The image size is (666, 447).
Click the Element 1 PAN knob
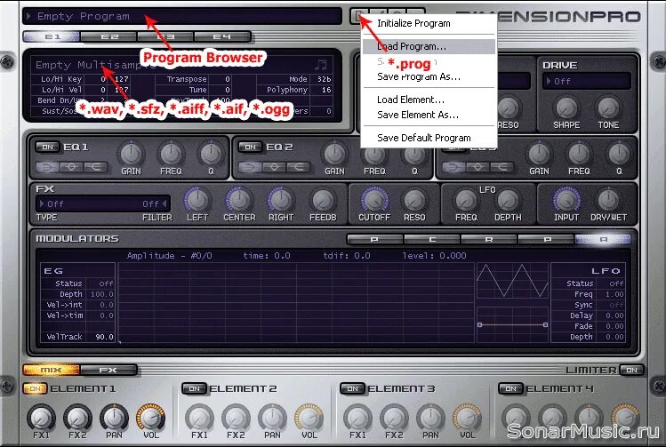(x=114, y=418)
